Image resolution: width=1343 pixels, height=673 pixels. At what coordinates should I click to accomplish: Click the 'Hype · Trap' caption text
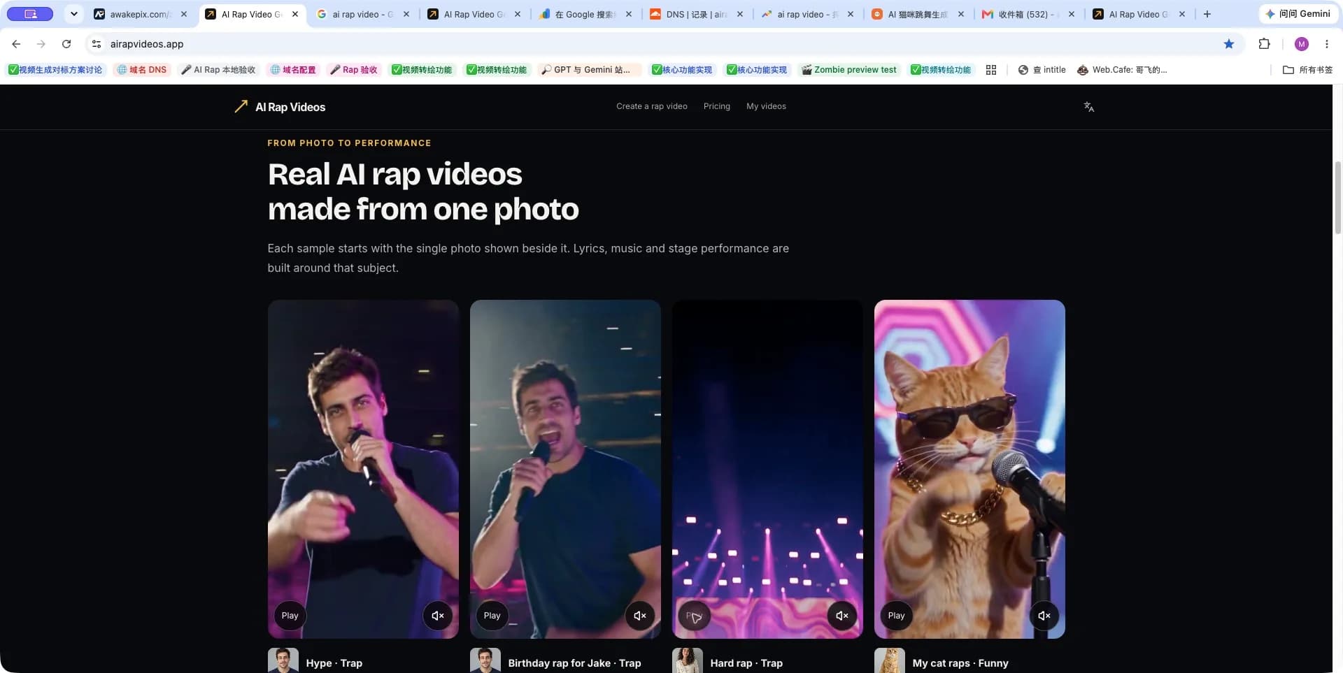(x=334, y=663)
